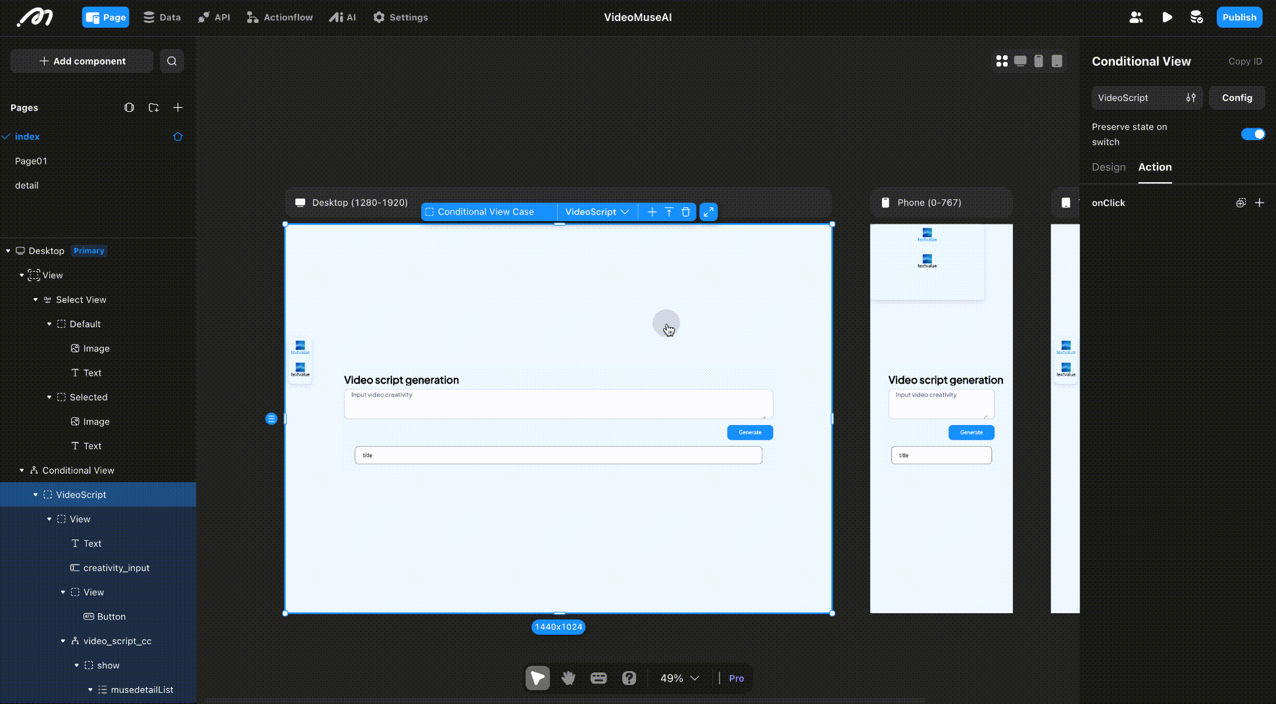Click the collaborators icon in top bar

tap(1136, 18)
